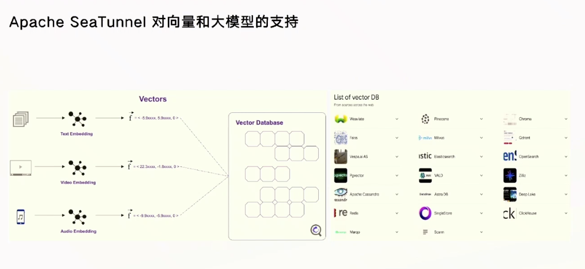The width and height of the screenshot is (585, 269).
Task: Expand the Pgvector row chevron
Action: click(x=397, y=176)
